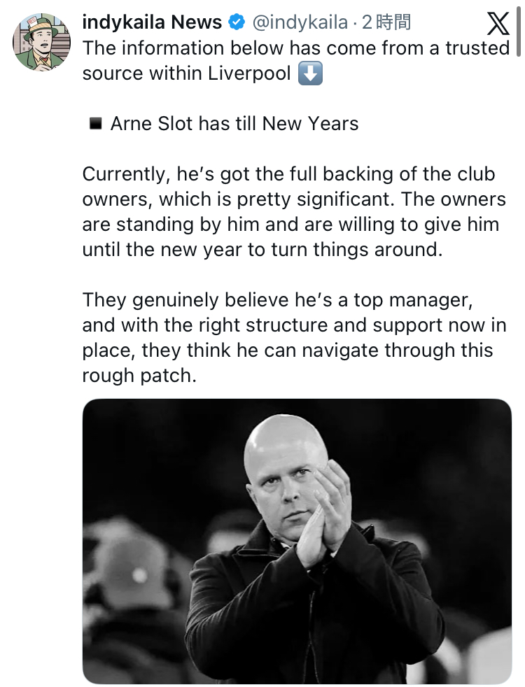Viewport: 525px width, 687px height.
Task: Click the down arrow emoji
Action: click(x=310, y=73)
